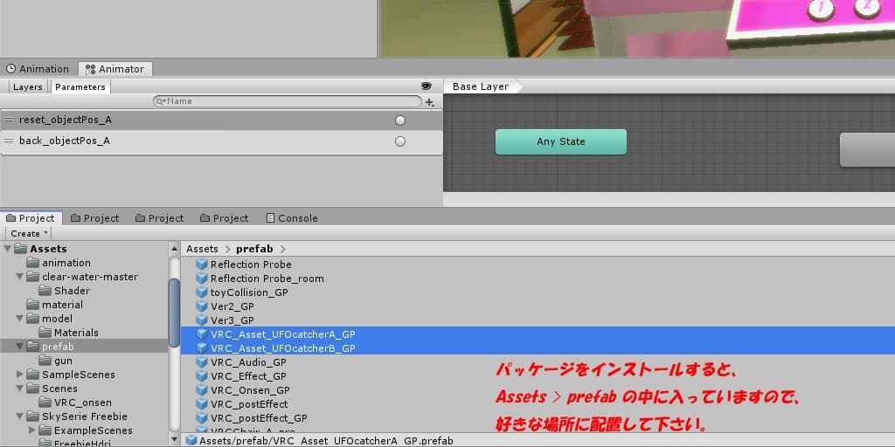The height and width of the screenshot is (447, 895).
Task: Select the Shader folder
Action: tap(72, 291)
